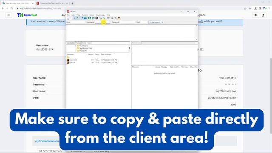Open the Edit menu in FileZilla
272x153 pixels.
pyautogui.click(x=73, y=15)
